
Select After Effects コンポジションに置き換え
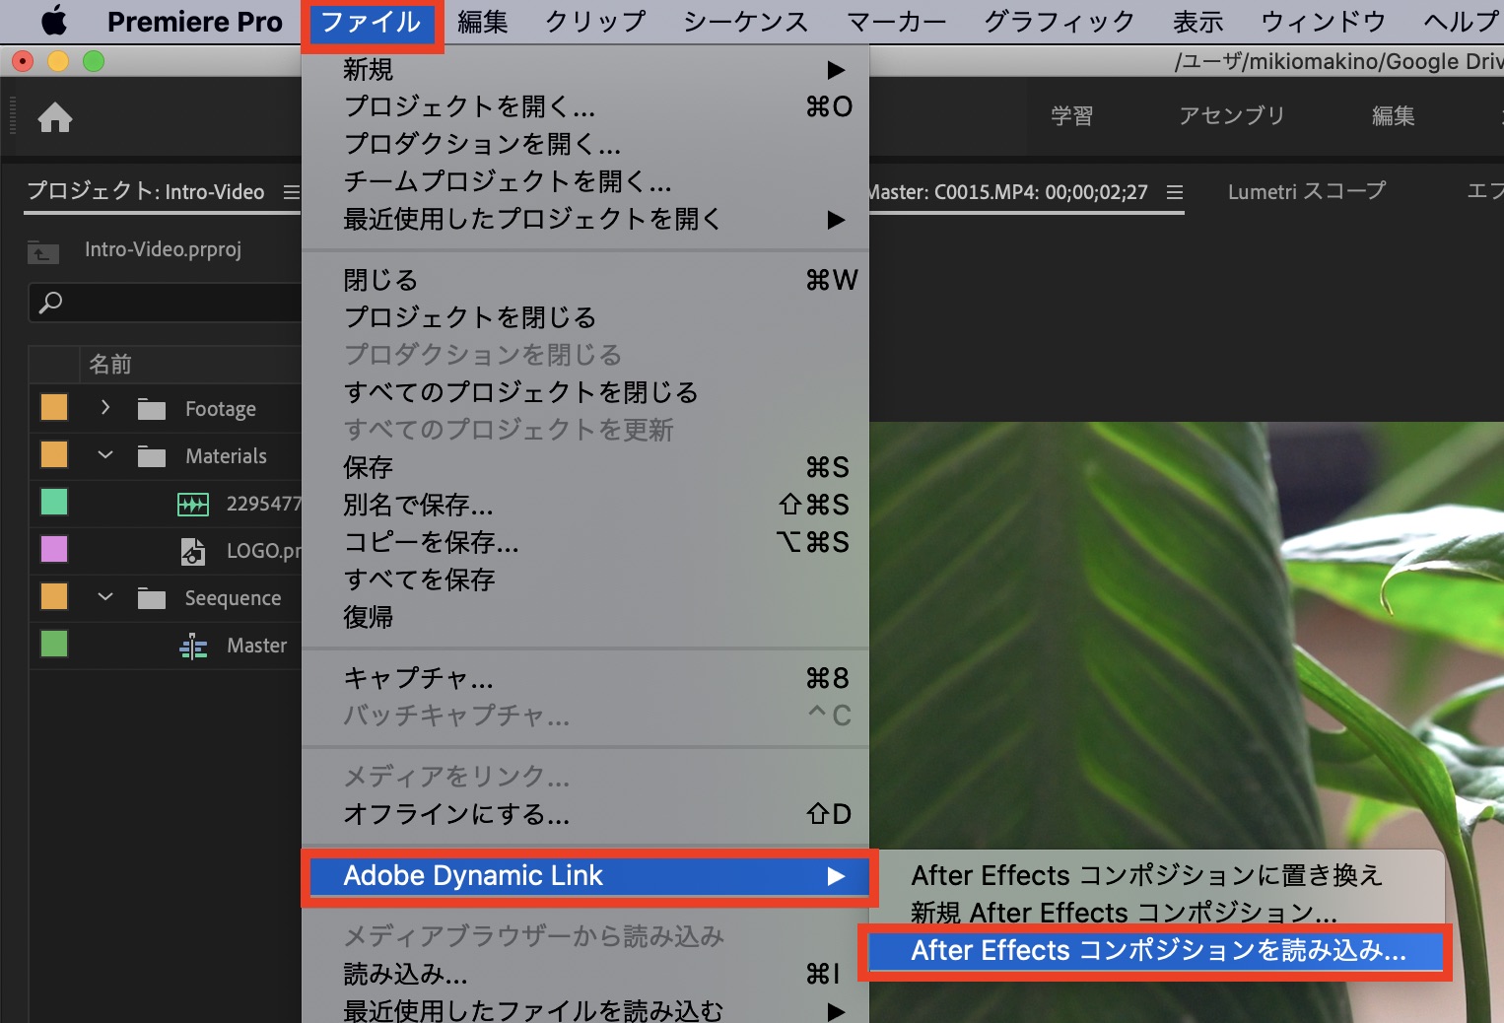click(1156, 875)
